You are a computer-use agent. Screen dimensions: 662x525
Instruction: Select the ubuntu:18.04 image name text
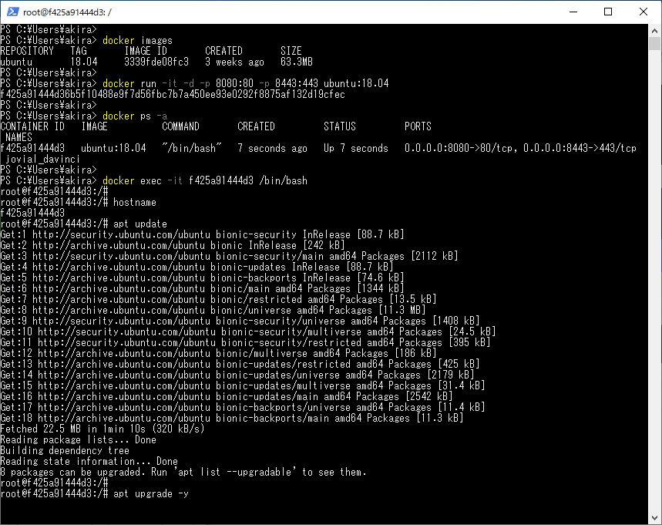(x=112, y=148)
